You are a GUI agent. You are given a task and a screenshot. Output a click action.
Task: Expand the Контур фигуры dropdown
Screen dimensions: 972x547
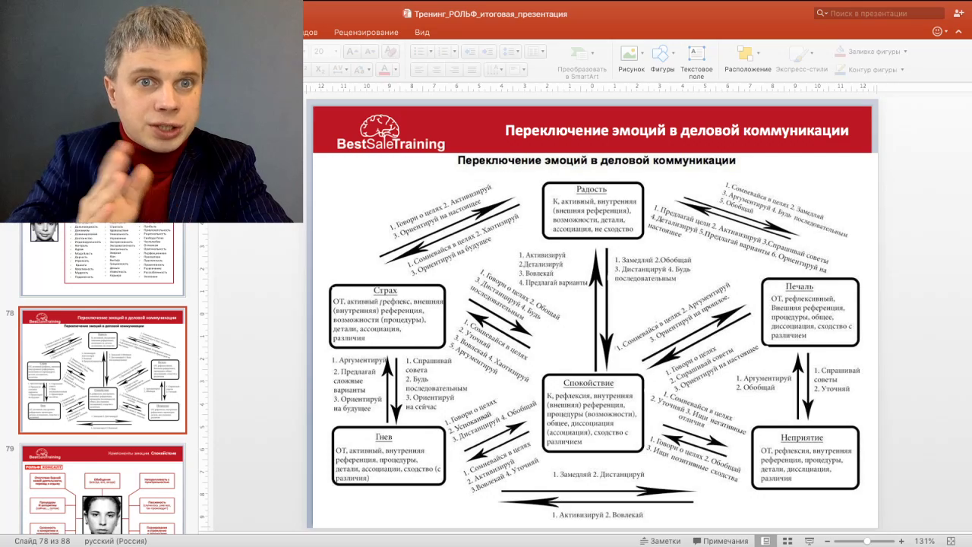902,70
